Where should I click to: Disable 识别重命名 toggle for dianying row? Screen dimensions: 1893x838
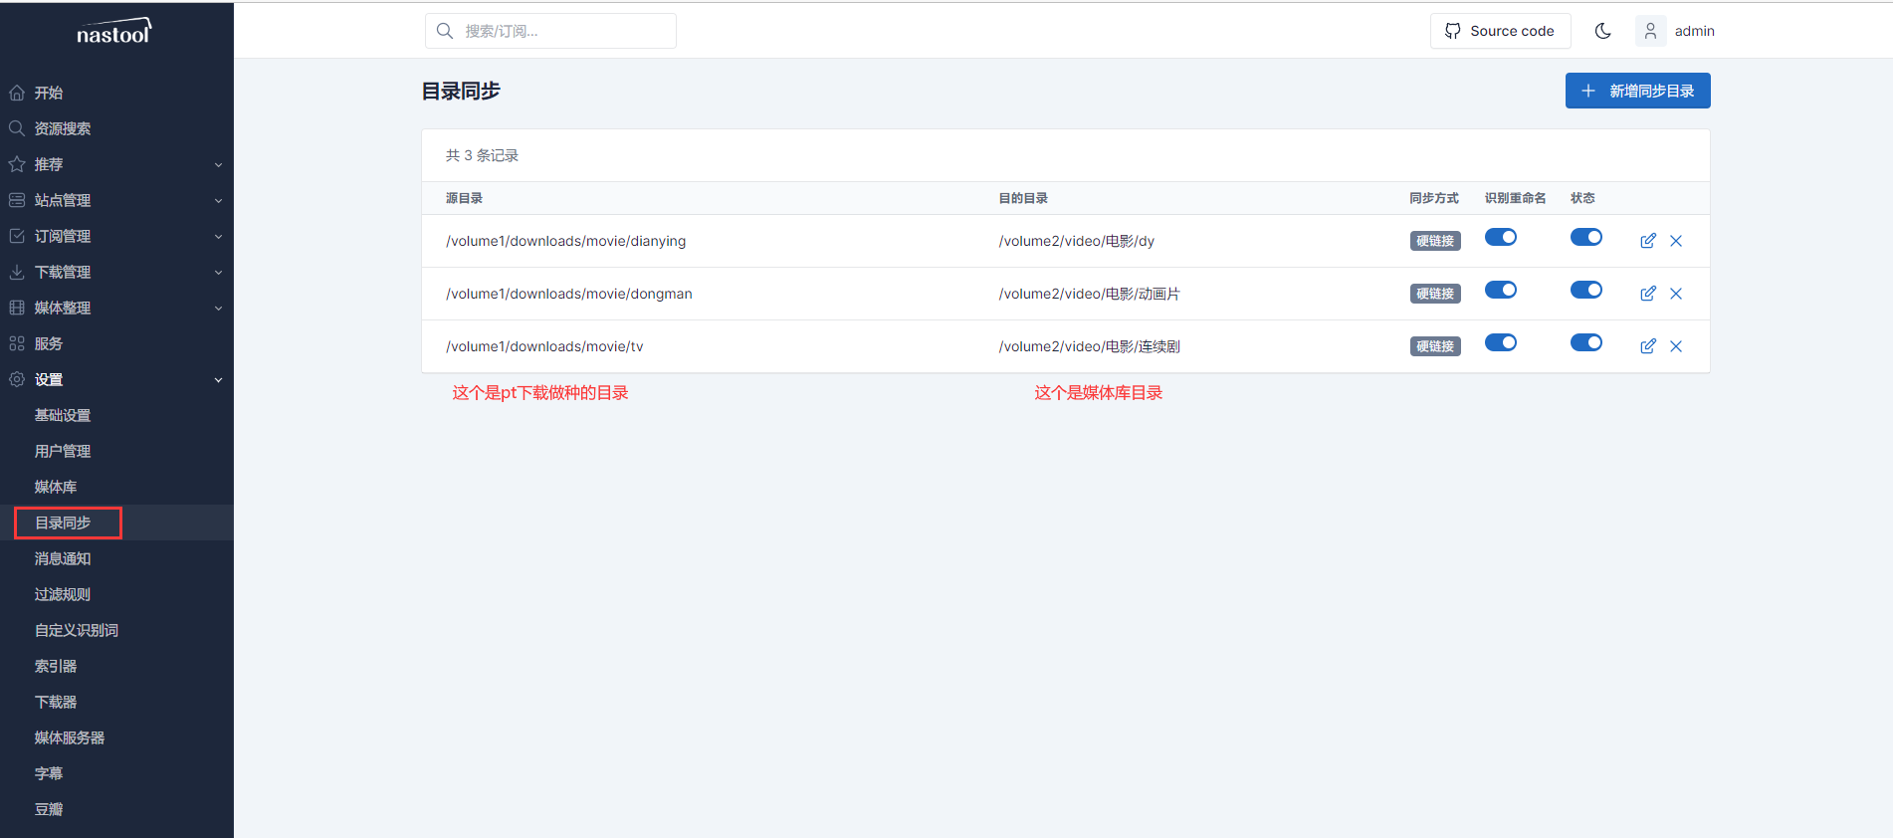point(1500,237)
